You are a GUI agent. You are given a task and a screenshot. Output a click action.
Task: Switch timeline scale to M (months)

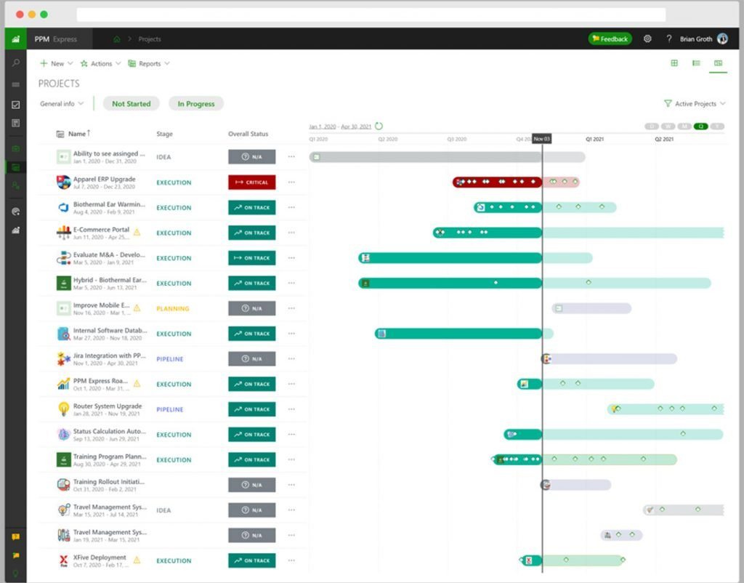click(684, 126)
